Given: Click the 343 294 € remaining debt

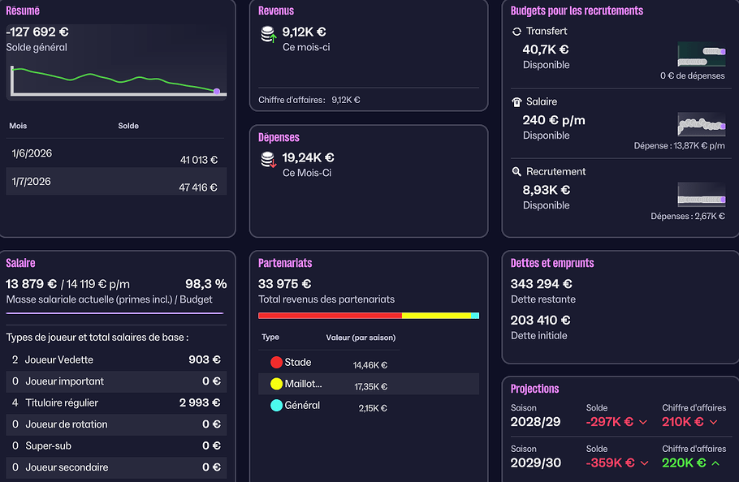Looking at the screenshot, I should [541, 284].
